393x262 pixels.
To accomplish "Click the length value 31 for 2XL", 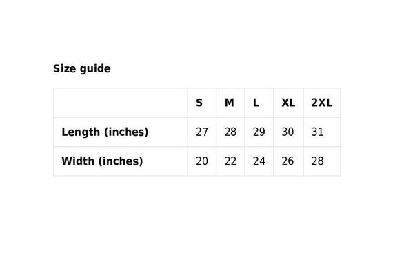I will coord(318,132).
